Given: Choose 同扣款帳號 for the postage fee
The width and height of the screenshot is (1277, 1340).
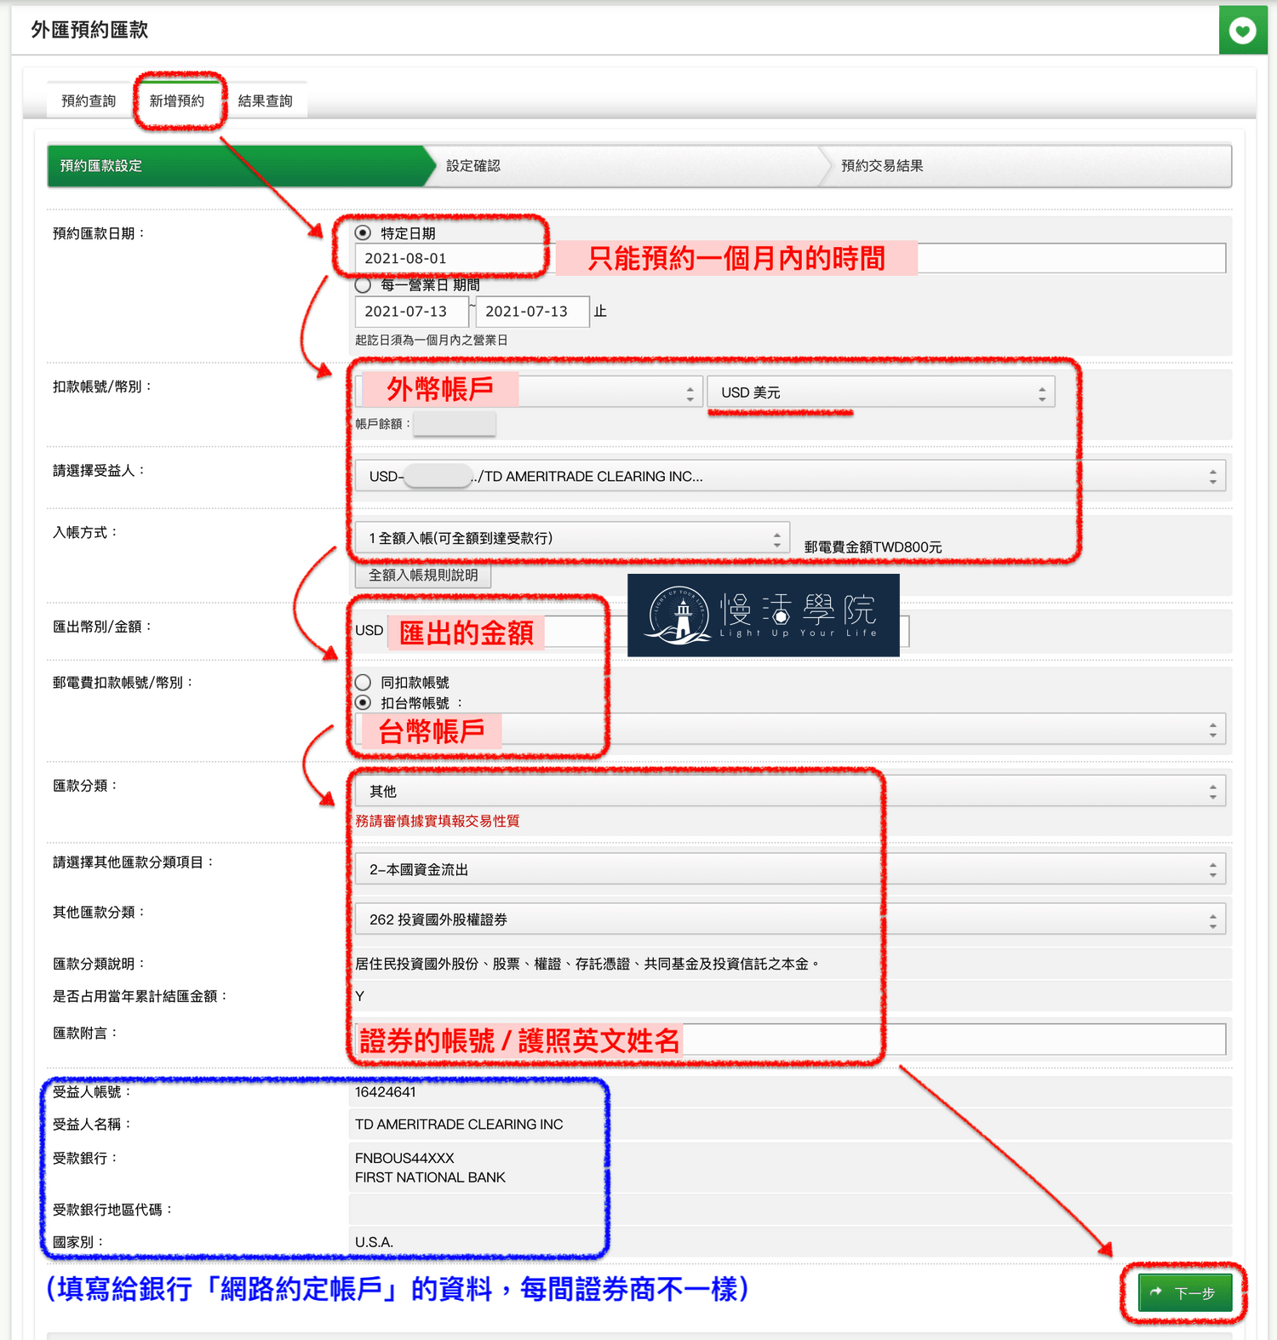Looking at the screenshot, I should tap(364, 682).
